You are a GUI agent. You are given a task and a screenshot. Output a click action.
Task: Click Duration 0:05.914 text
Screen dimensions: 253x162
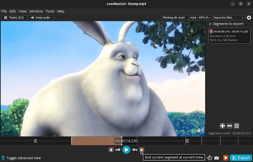click(222, 36)
